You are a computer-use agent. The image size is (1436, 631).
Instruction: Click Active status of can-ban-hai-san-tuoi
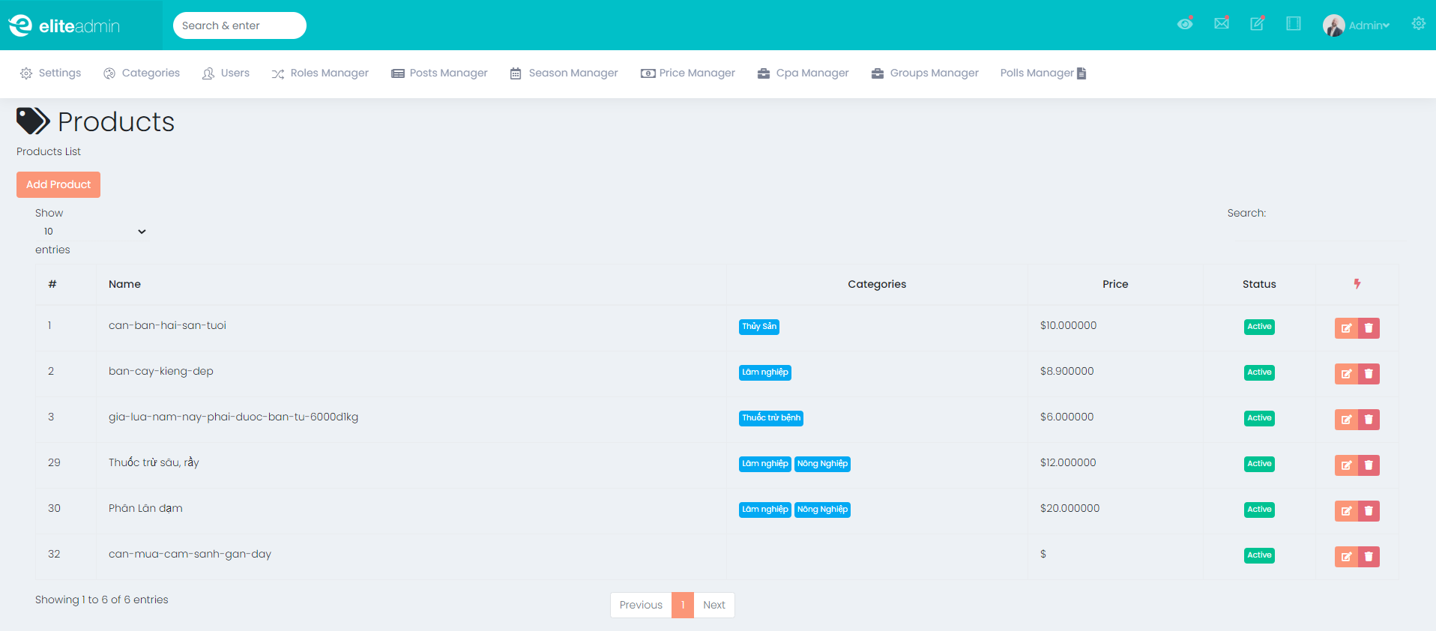tap(1259, 327)
